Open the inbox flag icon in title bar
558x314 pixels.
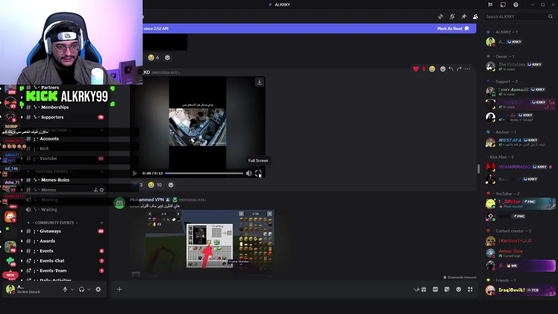click(490, 4)
